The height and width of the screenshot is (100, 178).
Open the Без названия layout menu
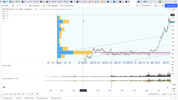[146, 6]
